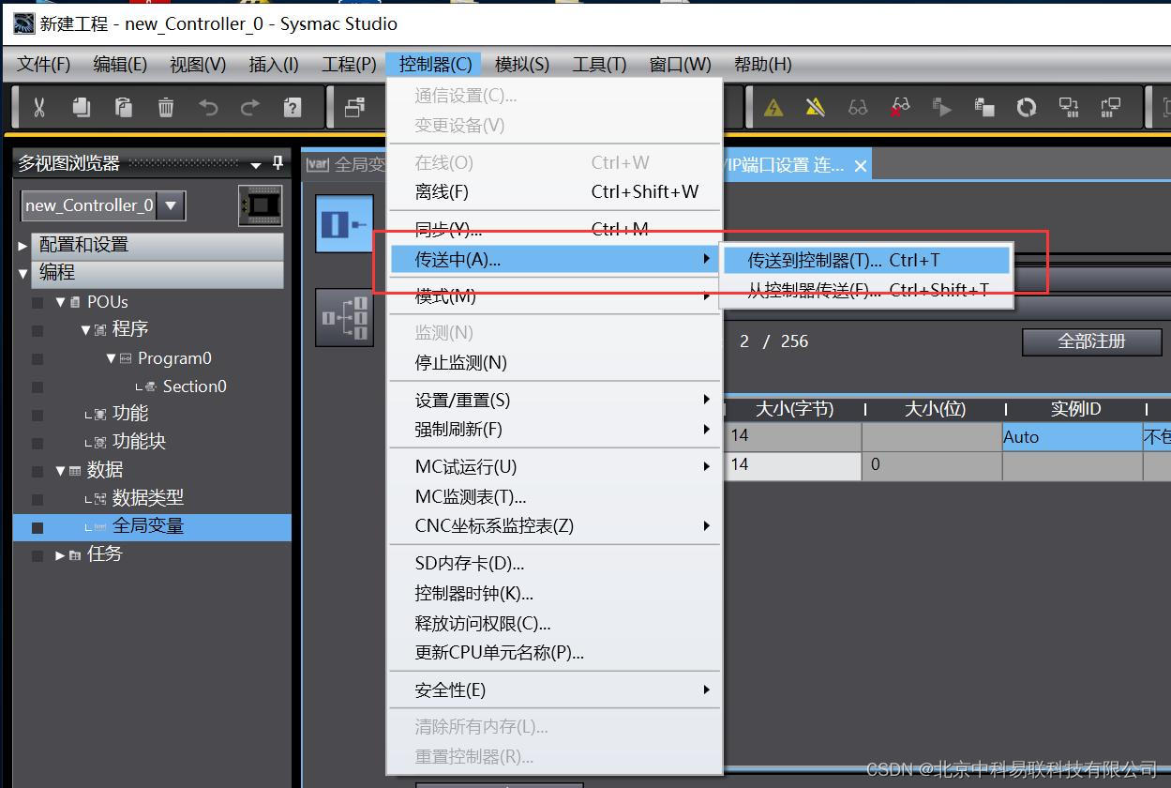1171x788 pixels.
Task: Select 全局变量 in the tree
Action: click(x=148, y=526)
